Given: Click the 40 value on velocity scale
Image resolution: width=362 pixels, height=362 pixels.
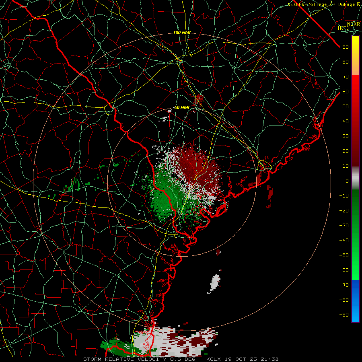Looking at the screenshot, I should click(346, 121).
